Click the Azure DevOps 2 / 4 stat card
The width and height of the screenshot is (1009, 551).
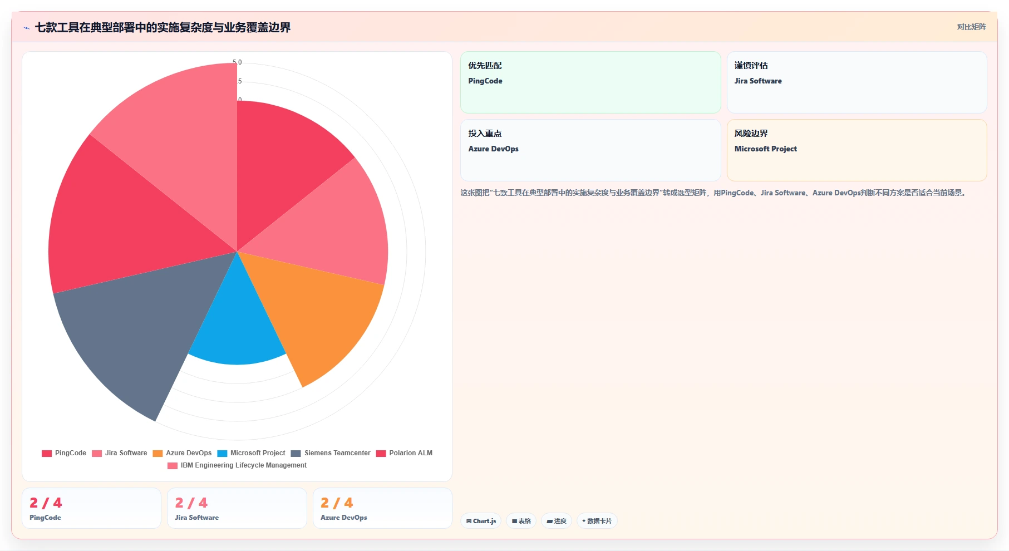click(382, 508)
